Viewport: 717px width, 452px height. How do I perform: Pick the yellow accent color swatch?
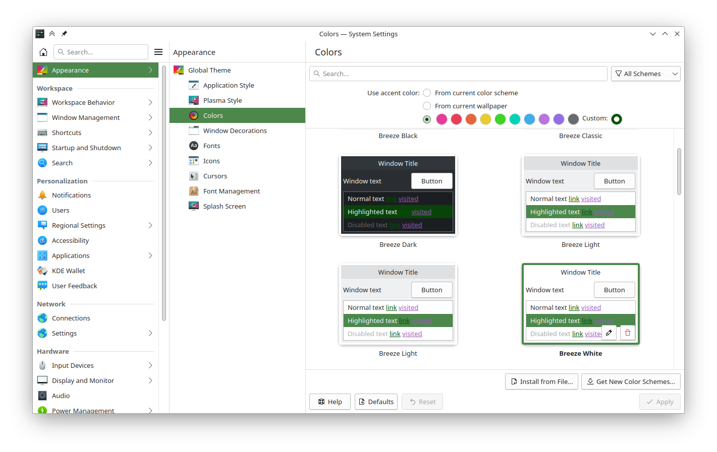485,119
